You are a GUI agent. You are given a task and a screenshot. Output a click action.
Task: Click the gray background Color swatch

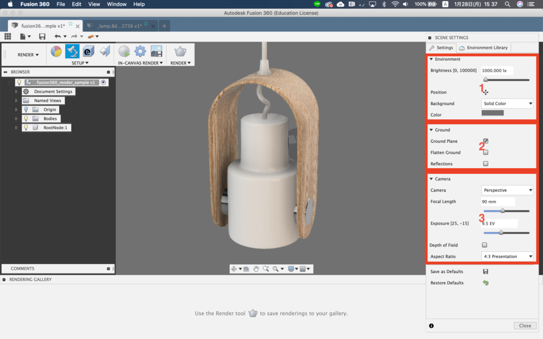click(x=493, y=113)
